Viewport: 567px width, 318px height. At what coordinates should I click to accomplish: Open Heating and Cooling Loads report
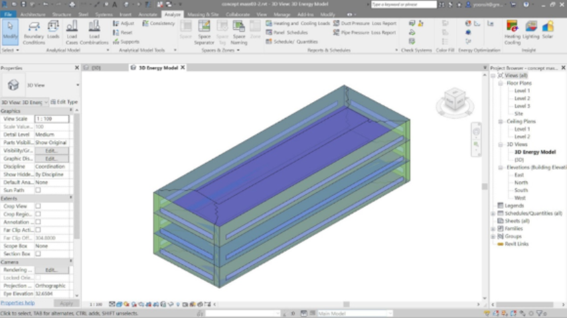[x=298, y=23]
